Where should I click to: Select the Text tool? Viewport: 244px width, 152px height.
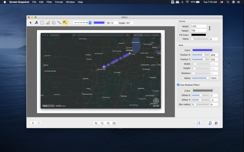click(x=36, y=23)
